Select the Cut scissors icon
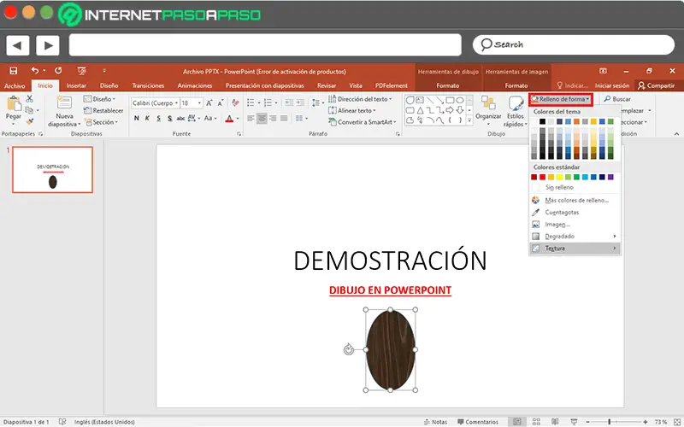The width and height of the screenshot is (684, 427). tap(30, 100)
